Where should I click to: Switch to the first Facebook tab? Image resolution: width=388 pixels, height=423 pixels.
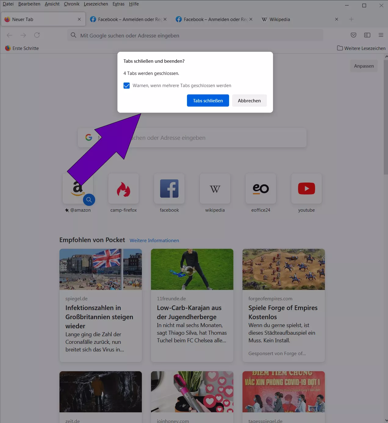[x=128, y=19]
